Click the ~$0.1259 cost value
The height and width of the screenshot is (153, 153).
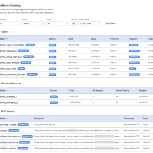click(x=72, y=57)
